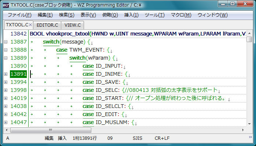Click horizontal scrollbar right arrow
256x146 pixels.
[x=243, y=130]
